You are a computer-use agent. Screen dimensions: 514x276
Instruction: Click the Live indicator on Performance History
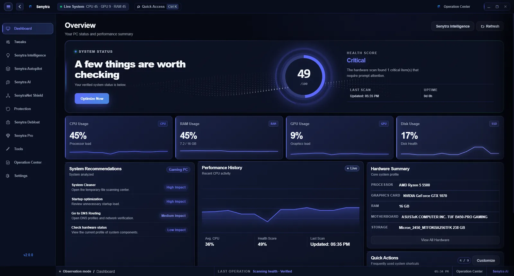point(352,168)
